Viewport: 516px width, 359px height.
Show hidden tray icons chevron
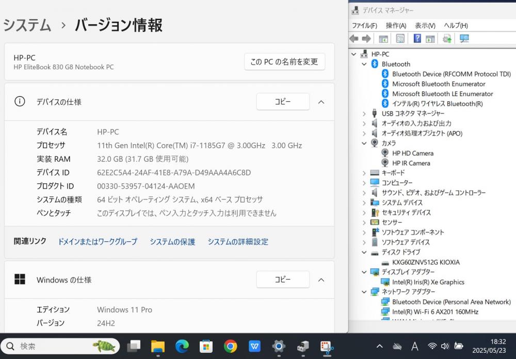pos(379,346)
